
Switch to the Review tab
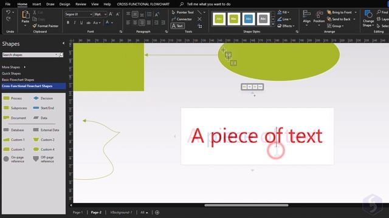click(81, 4)
